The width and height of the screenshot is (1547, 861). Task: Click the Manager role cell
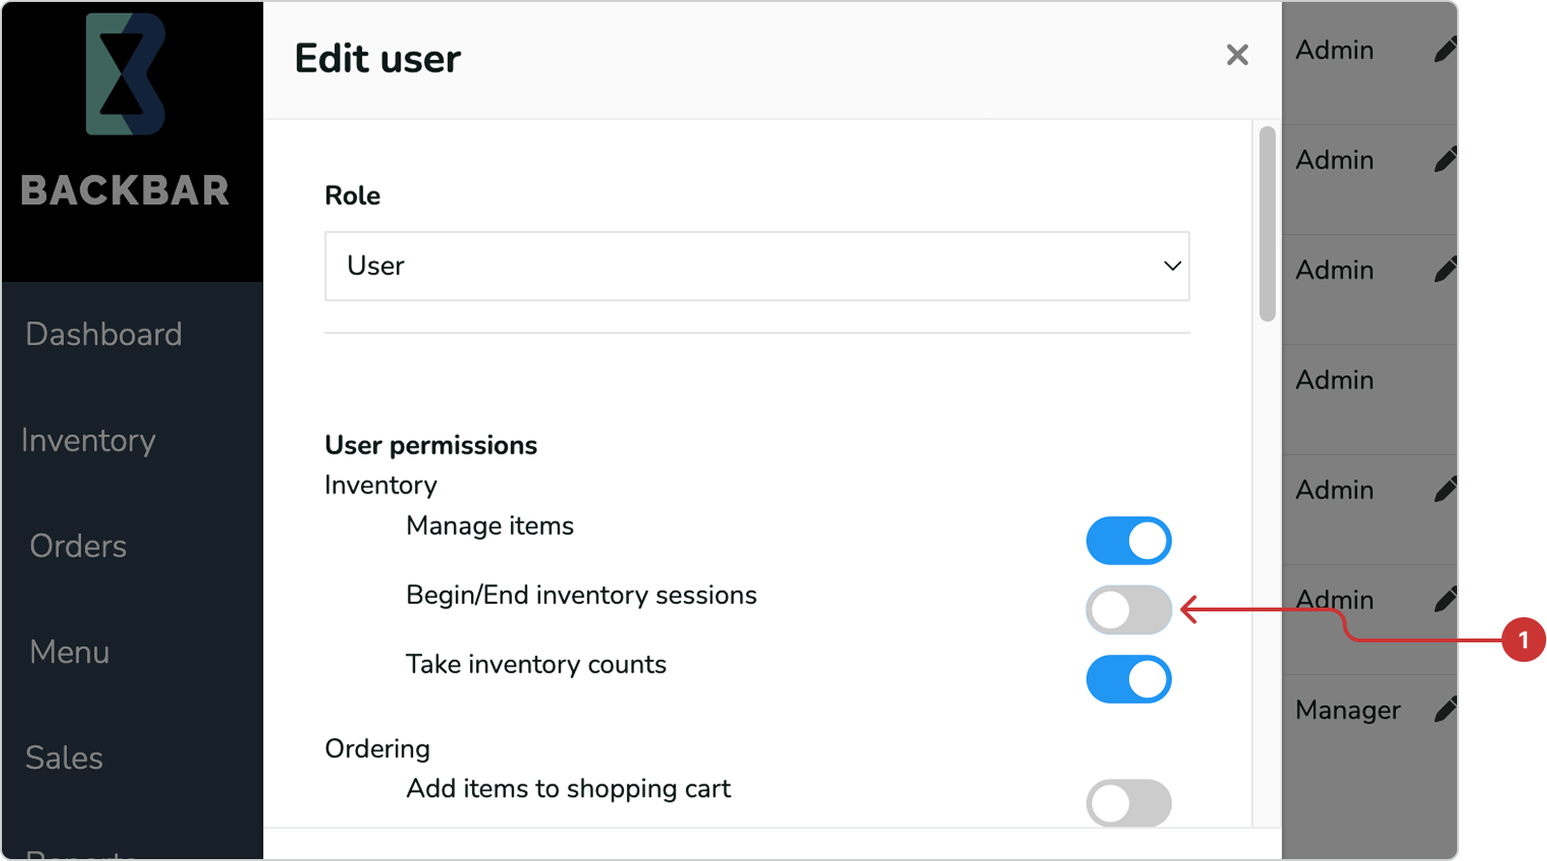pyautogui.click(x=1348, y=711)
